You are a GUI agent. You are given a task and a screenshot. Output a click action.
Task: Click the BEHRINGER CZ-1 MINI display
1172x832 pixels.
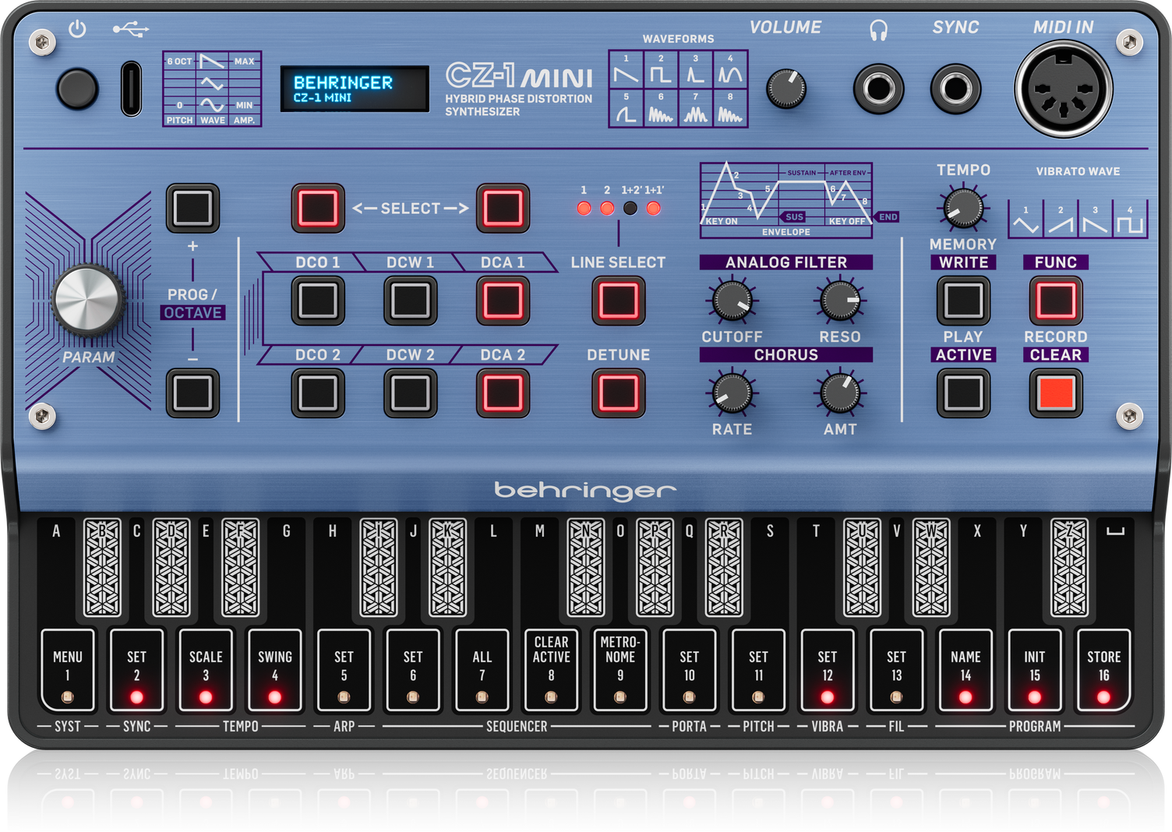click(355, 89)
